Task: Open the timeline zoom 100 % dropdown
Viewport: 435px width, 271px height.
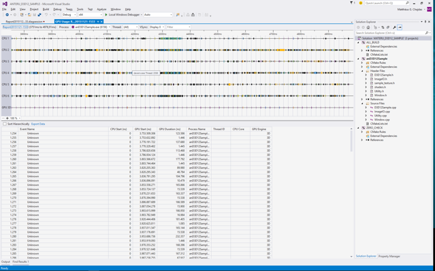Action: [x=15, y=118]
